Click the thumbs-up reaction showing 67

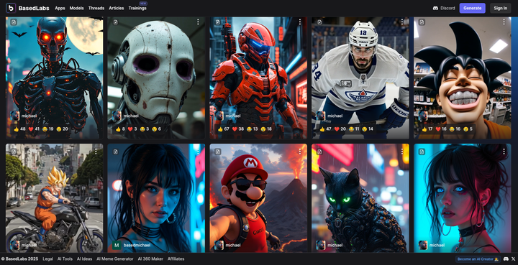tap(224, 129)
